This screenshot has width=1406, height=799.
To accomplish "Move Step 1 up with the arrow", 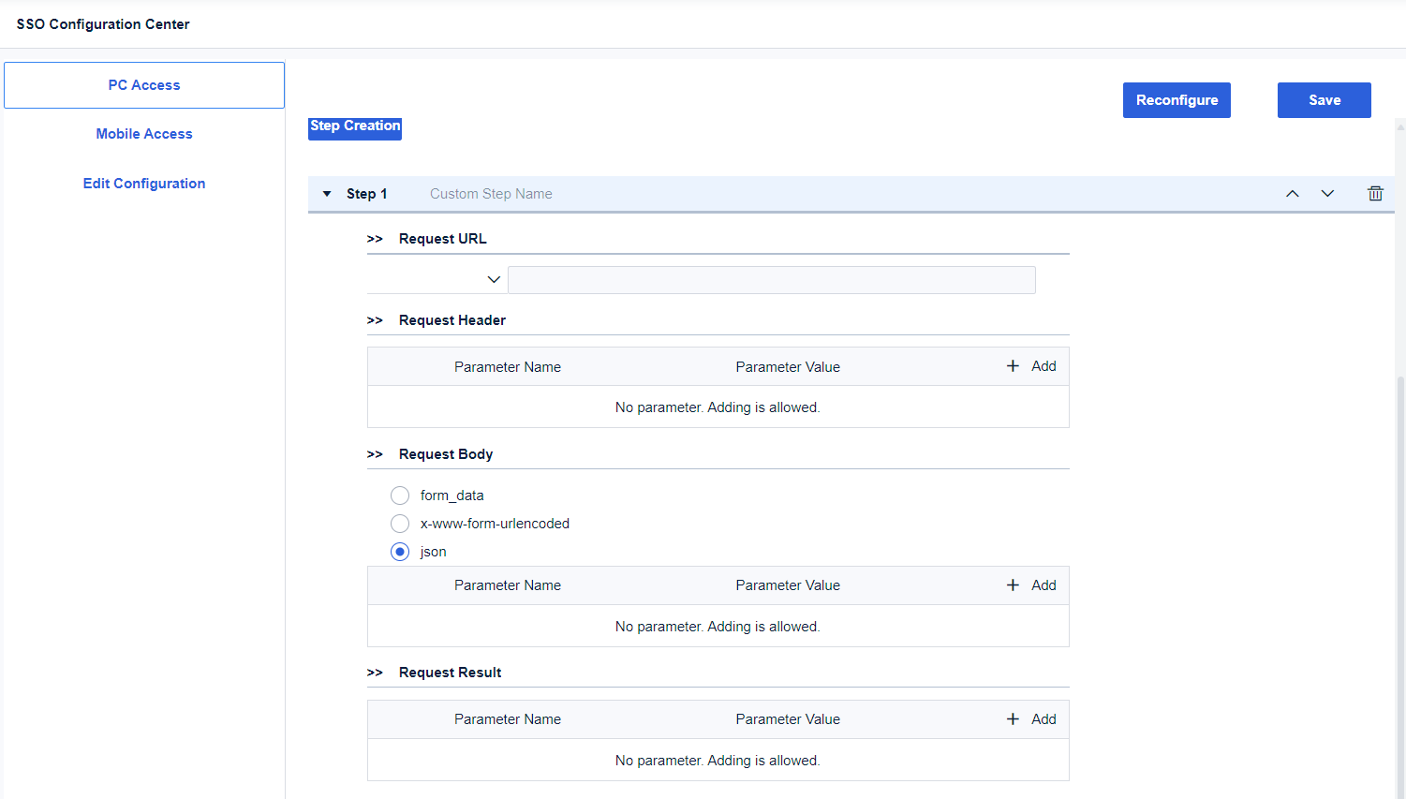I will [x=1293, y=194].
